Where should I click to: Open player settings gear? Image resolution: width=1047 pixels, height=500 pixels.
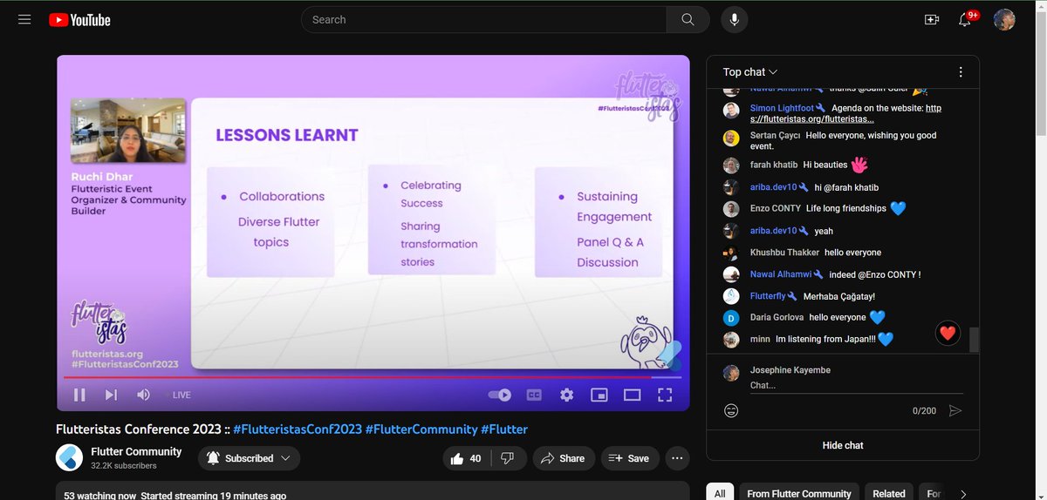click(567, 395)
